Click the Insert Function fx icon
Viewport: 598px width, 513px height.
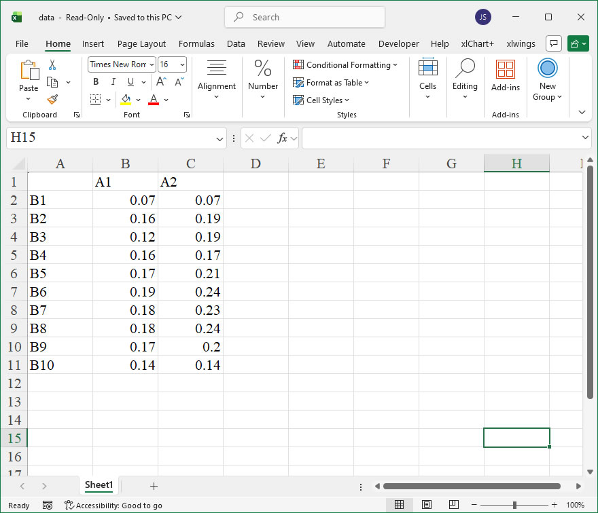click(283, 138)
